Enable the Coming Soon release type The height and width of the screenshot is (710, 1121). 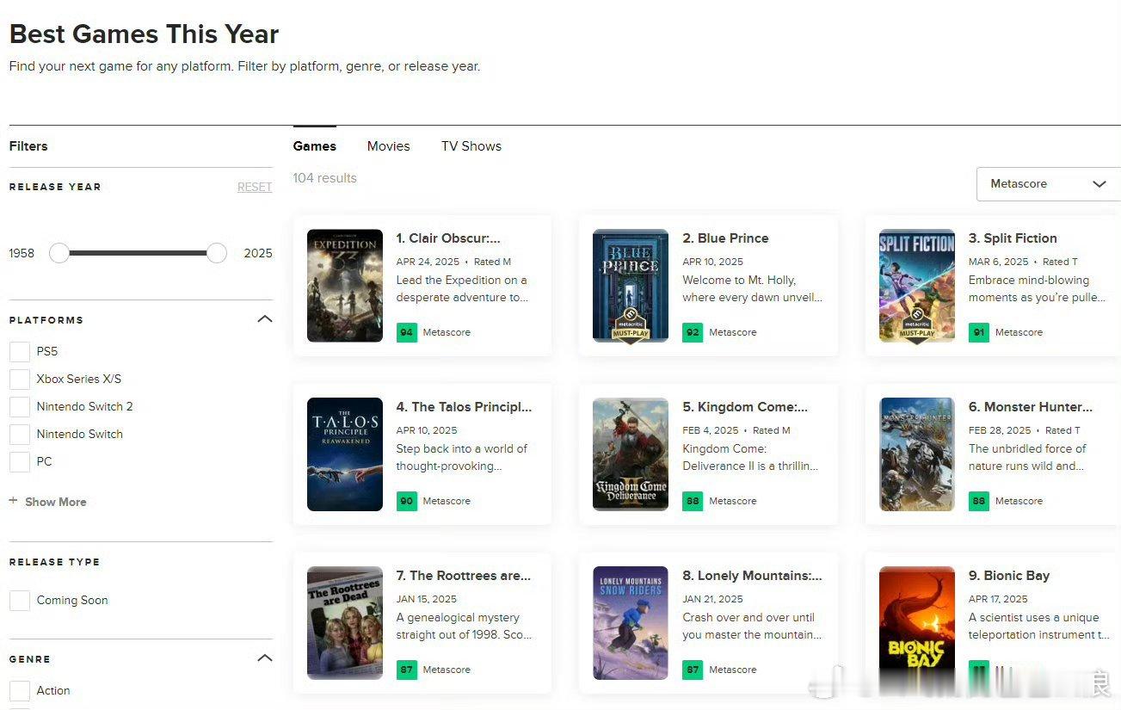[x=20, y=600]
